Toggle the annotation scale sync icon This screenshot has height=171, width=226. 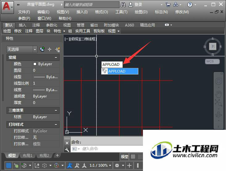[x=84, y=165]
